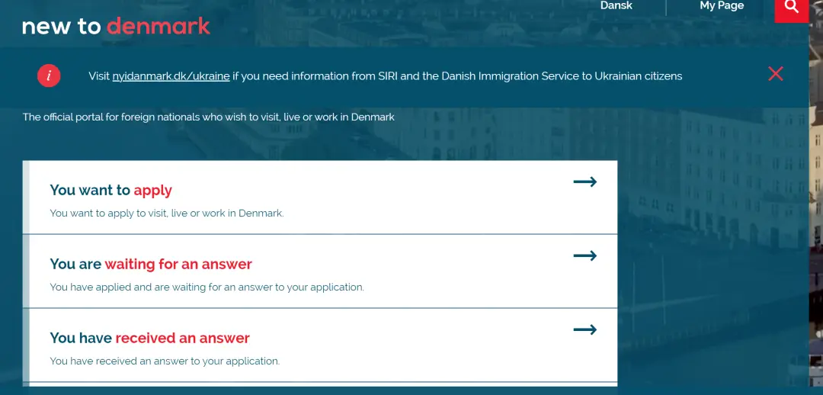Open search with the red magnifier icon
823x395 pixels.
tap(791, 8)
